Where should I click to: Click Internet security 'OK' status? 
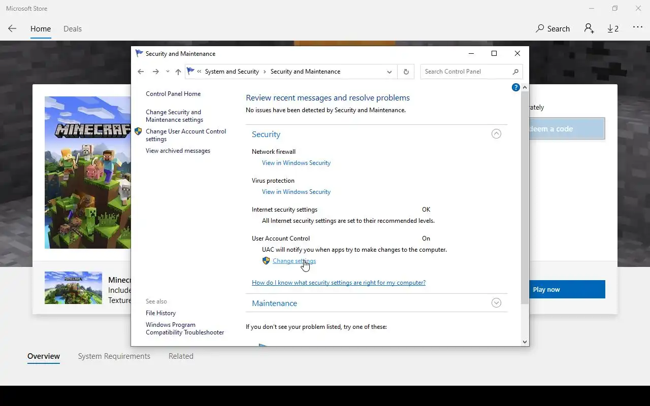(426, 210)
